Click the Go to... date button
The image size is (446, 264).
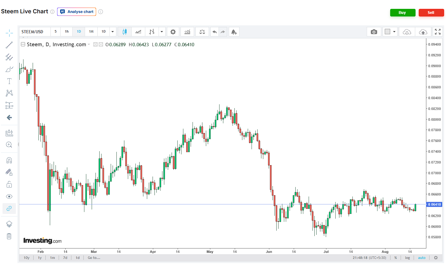tap(94, 258)
